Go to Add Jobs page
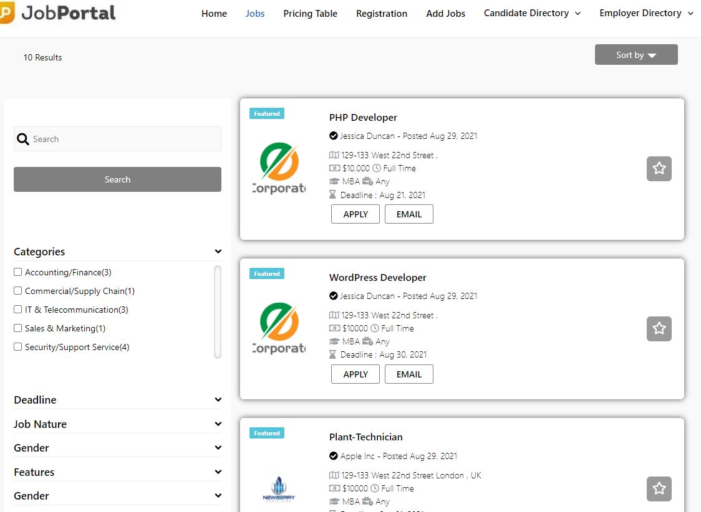Viewport: 701px width, 512px height. tap(445, 14)
